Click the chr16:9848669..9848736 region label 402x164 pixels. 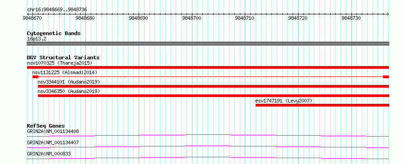[x=57, y=10]
